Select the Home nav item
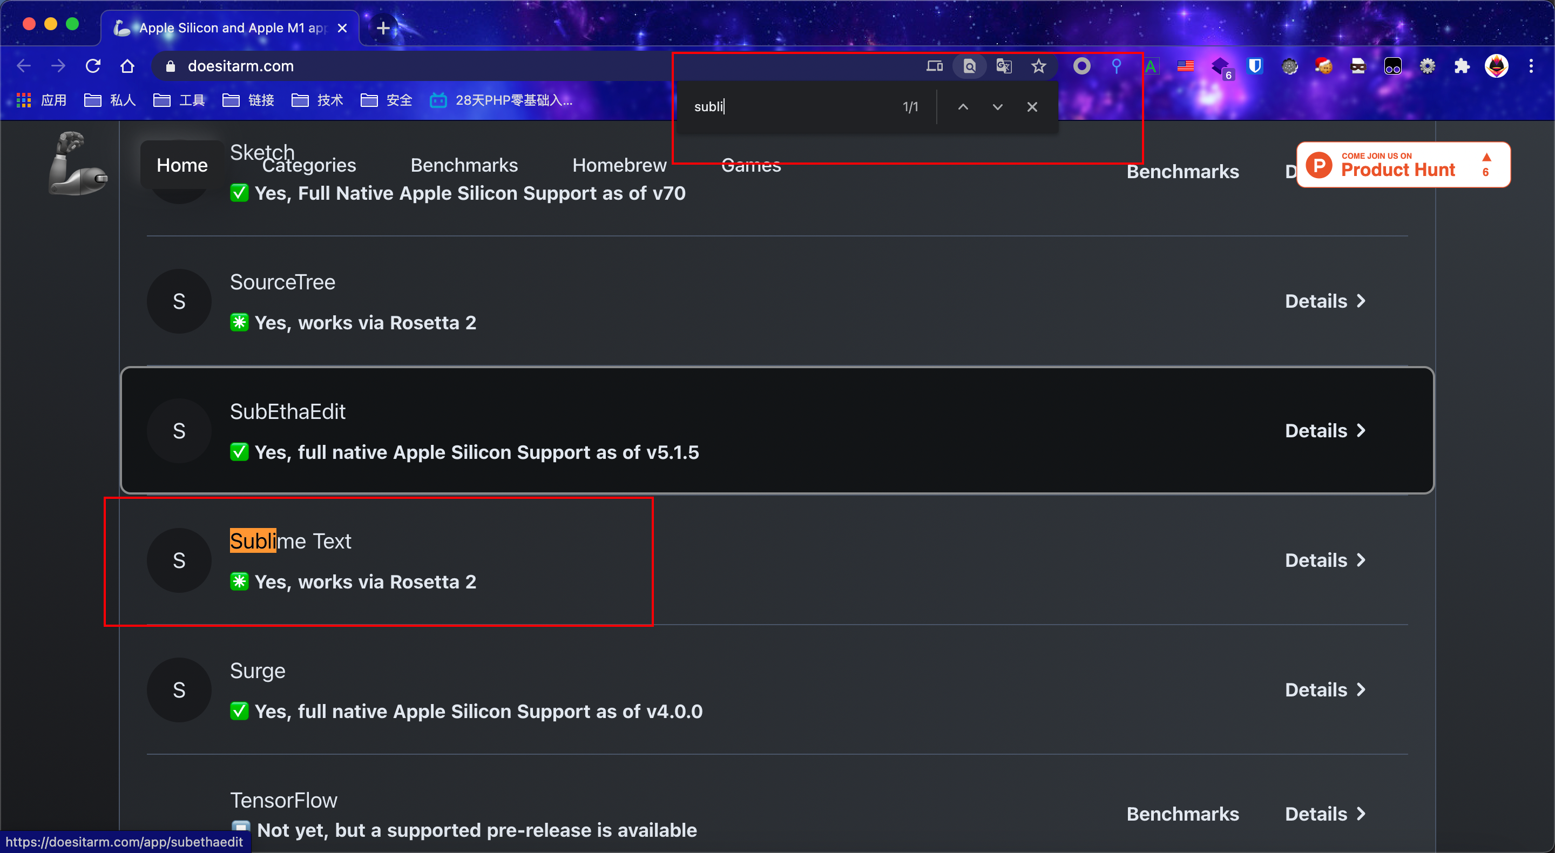 coord(182,165)
